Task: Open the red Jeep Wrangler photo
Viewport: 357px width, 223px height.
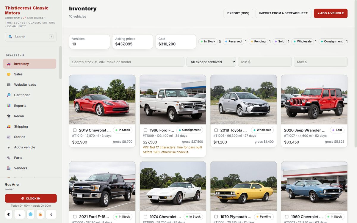Action: 314,100
